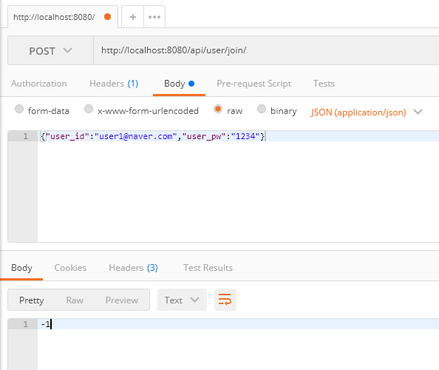The height and width of the screenshot is (370, 439).
Task: Open the Text response format dropdown
Action: tap(182, 300)
